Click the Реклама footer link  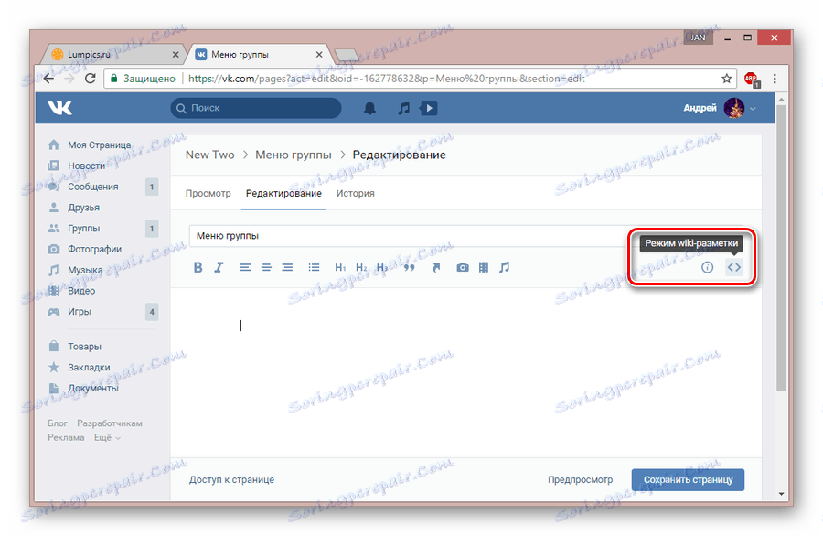point(66,437)
